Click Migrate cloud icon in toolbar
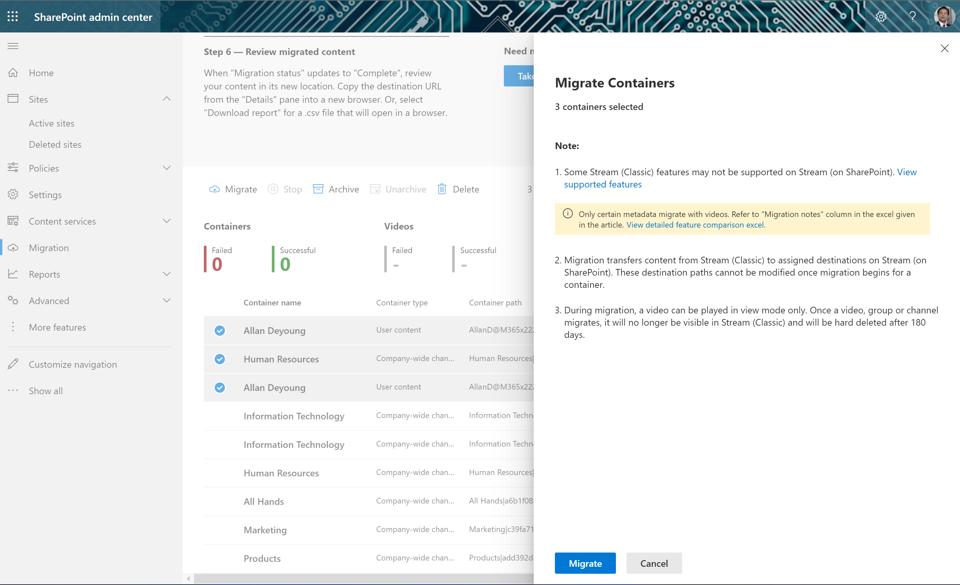Image resolution: width=960 pixels, height=585 pixels. [214, 189]
